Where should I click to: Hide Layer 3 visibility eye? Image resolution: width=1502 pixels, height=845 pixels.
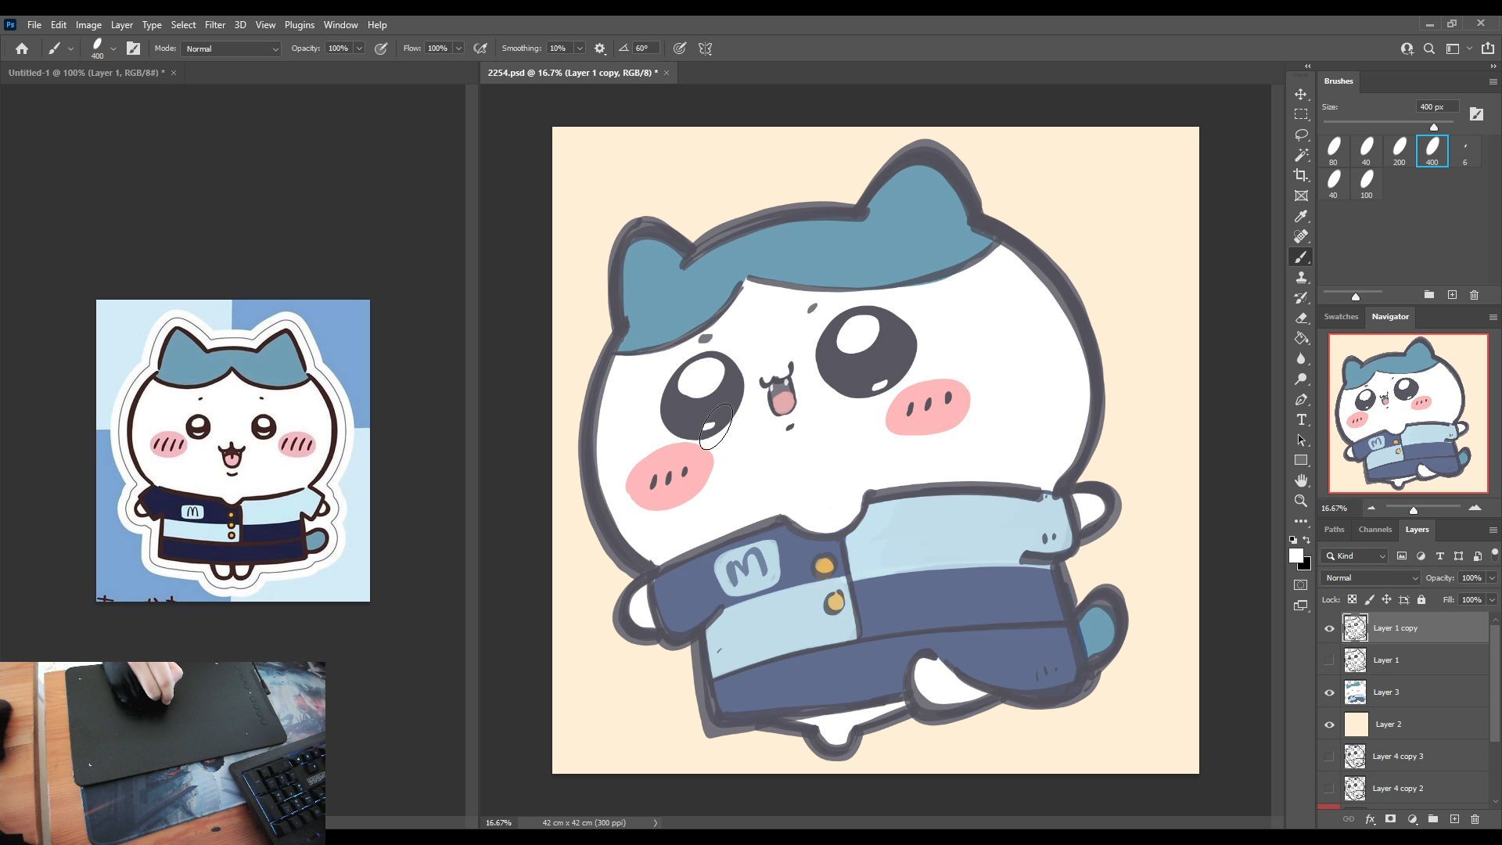point(1329,692)
